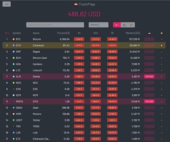Screen dimensions: 170x142
Task: Sort by rank number column header
Action: [x=7, y=33]
